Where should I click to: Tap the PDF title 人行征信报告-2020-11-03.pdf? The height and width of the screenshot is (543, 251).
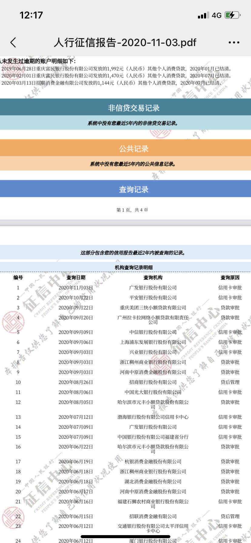(125, 43)
